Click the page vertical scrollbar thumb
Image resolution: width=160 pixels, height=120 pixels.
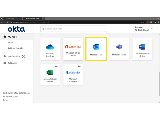pyautogui.click(x=159, y=84)
